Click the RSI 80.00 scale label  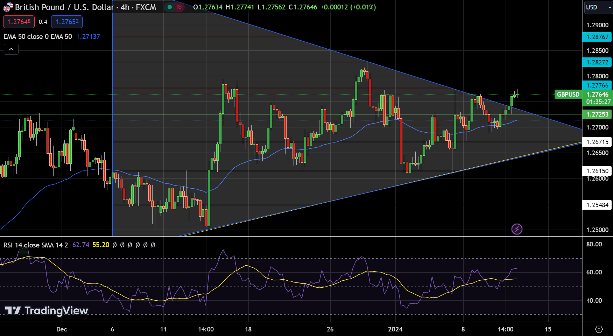tap(594, 244)
